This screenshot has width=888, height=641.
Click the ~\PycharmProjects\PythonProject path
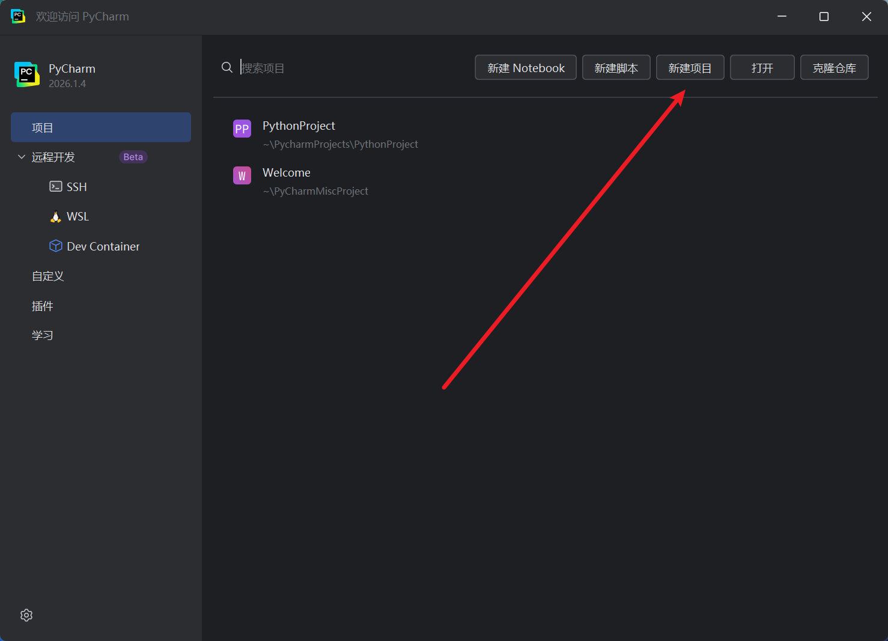click(x=340, y=144)
